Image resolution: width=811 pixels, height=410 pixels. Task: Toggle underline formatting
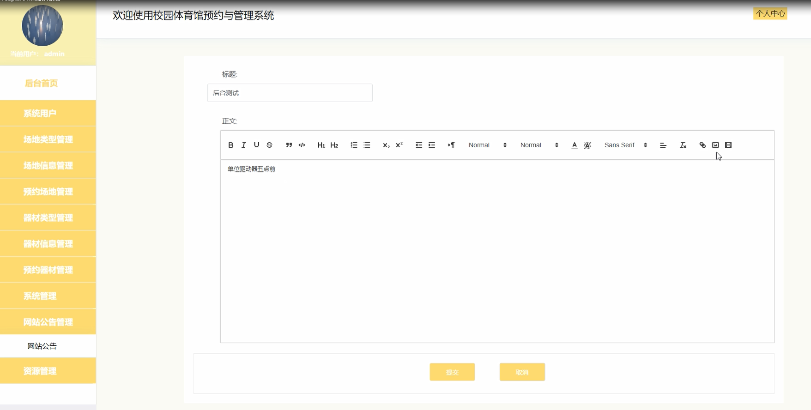point(256,145)
